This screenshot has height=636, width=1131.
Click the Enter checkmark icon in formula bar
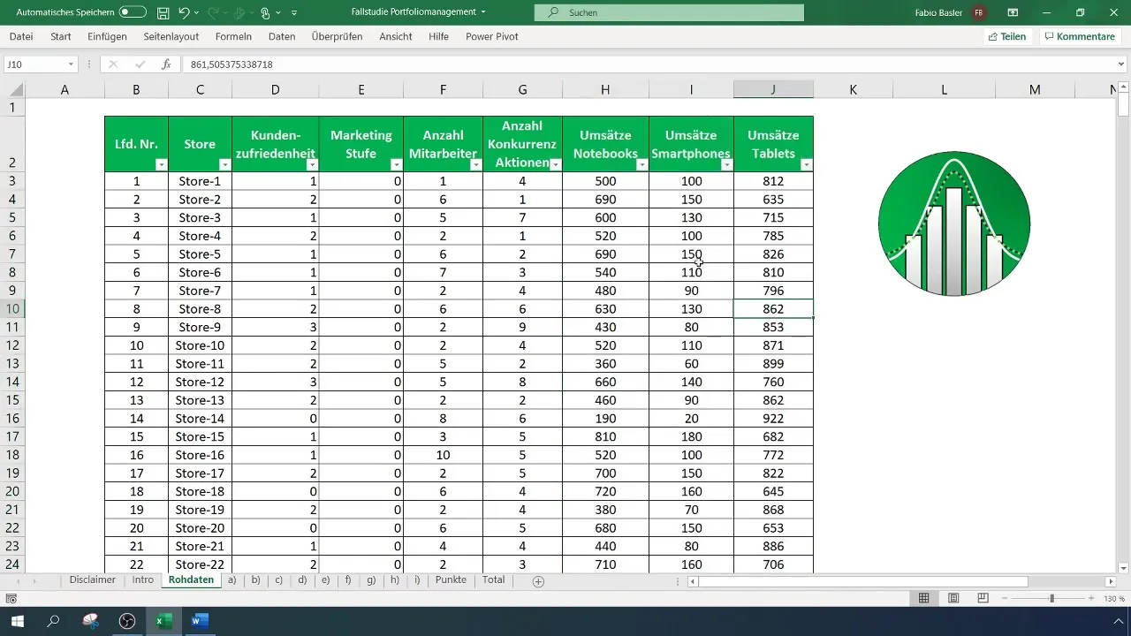140,64
